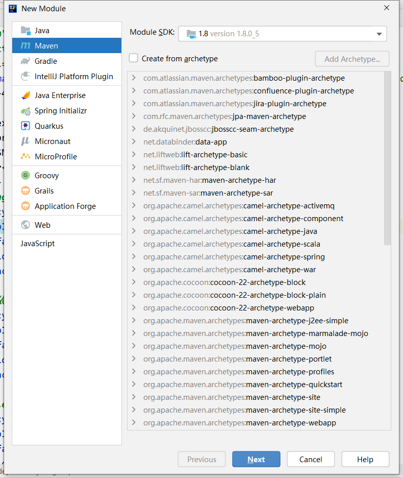This screenshot has width=403, height=478.
Task: Click the SDK folder icon in combo box
Action: (x=191, y=34)
